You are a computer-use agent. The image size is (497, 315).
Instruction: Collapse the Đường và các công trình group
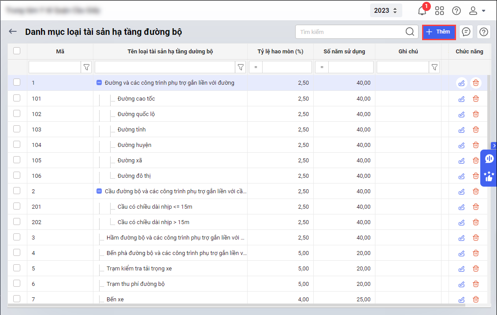point(99,82)
